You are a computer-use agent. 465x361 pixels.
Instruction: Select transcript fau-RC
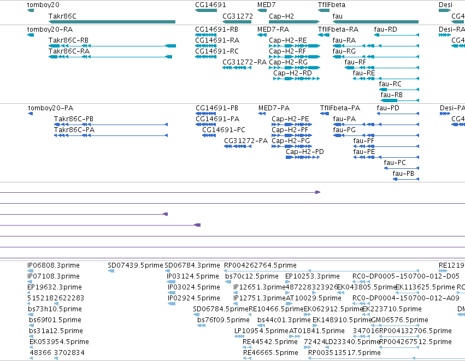(x=399, y=90)
